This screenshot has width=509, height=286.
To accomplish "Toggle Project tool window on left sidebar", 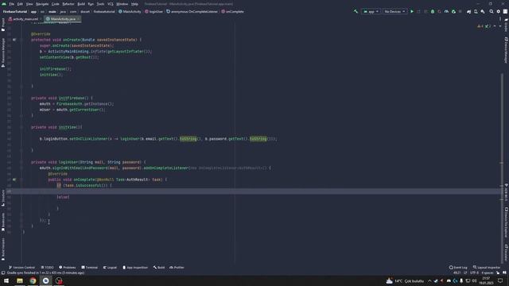I will point(3,25).
